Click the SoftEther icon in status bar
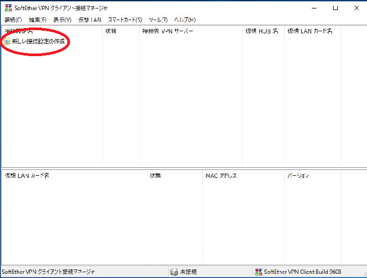Image resolution: width=367 pixels, height=278 pixels. click(x=259, y=272)
